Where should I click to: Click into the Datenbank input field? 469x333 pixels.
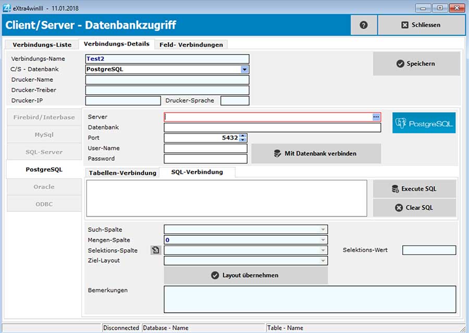point(272,127)
